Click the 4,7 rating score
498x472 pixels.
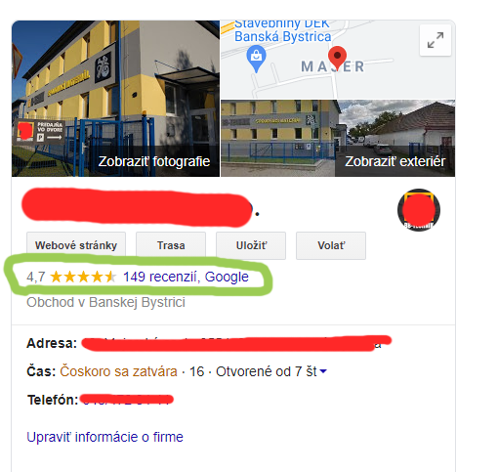coord(36,277)
